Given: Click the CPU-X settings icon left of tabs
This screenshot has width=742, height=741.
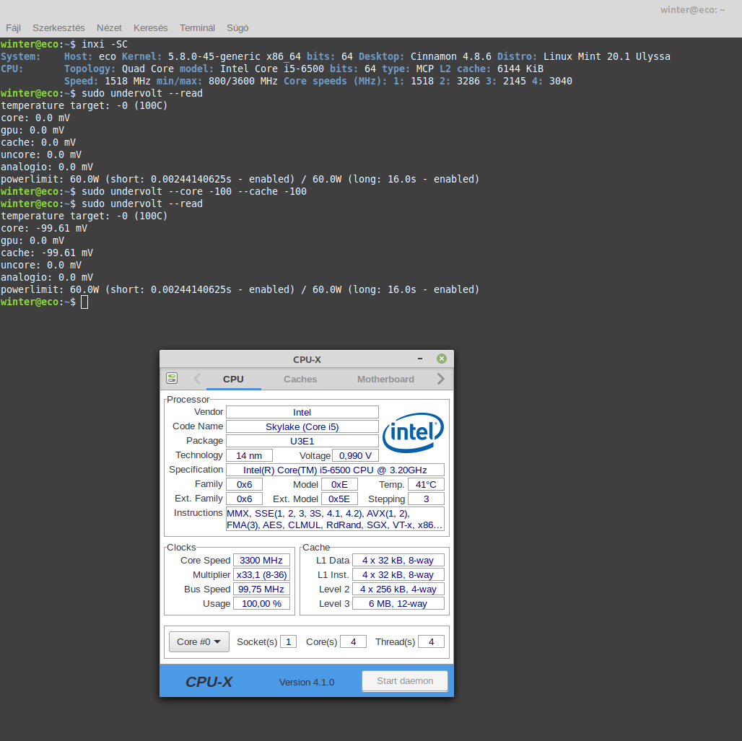Looking at the screenshot, I should click(x=172, y=378).
